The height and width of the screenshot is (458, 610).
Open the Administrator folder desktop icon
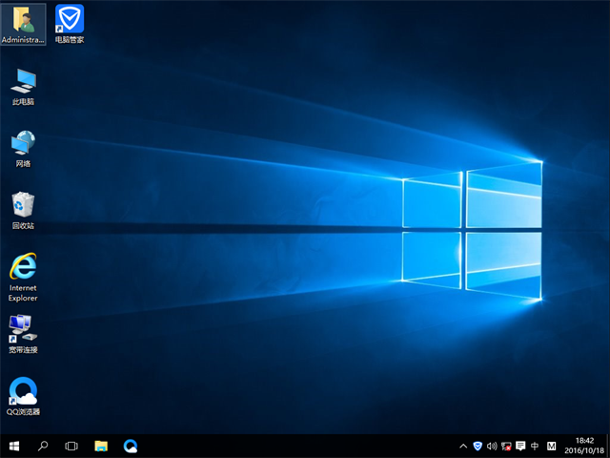tap(23, 22)
